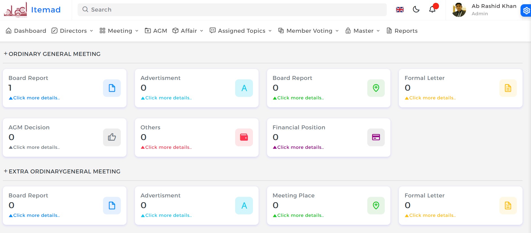531x233 pixels.
Task: Click more details under AGM Decision
Action: (36, 147)
